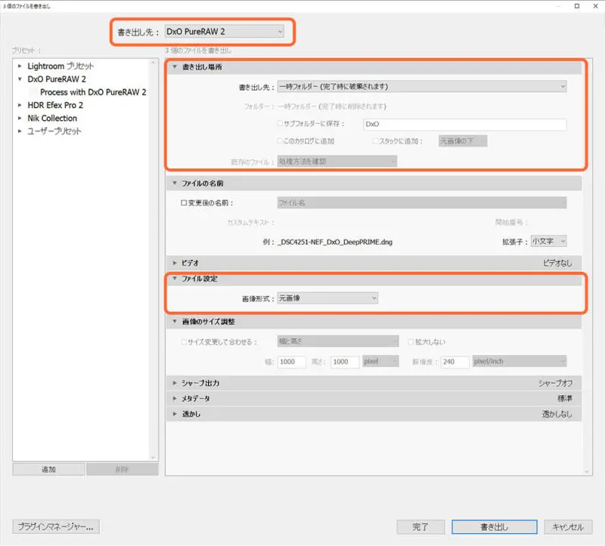Click the resolution field showing 240

click(455, 362)
